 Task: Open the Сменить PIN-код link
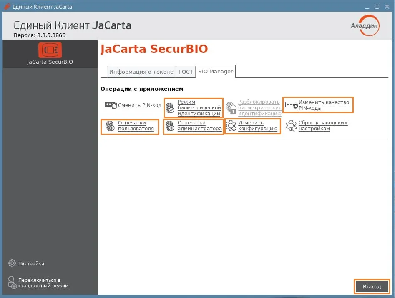140,105
